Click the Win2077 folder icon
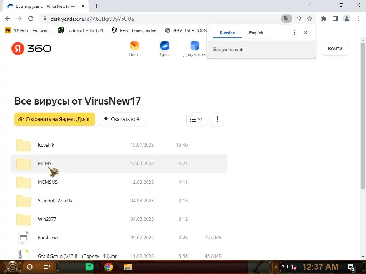This screenshot has height=274, width=366. click(23, 219)
